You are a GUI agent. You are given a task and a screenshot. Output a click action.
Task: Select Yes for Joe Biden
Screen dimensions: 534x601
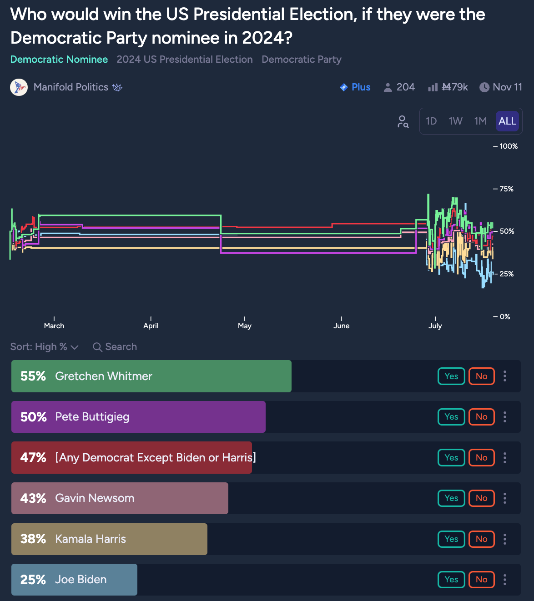click(x=451, y=580)
